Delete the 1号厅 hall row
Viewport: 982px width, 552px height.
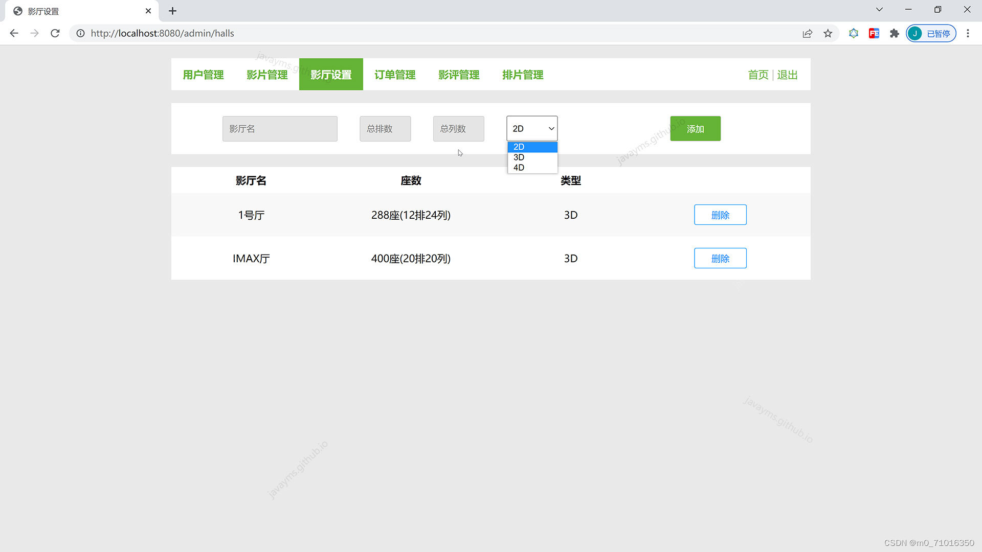pos(720,215)
